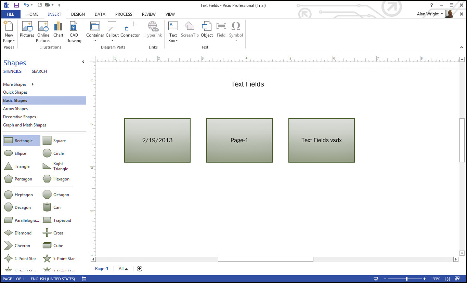Save the document from Quick Access

tap(16, 5)
